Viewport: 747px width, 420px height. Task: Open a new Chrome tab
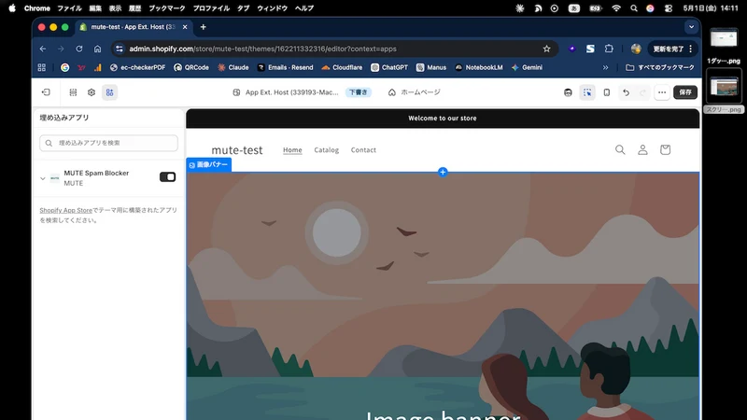tap(204, 27)
